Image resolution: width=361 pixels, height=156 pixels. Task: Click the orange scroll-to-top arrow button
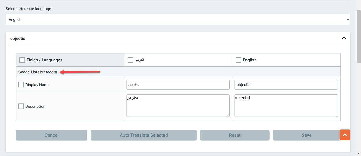(345, 135)
